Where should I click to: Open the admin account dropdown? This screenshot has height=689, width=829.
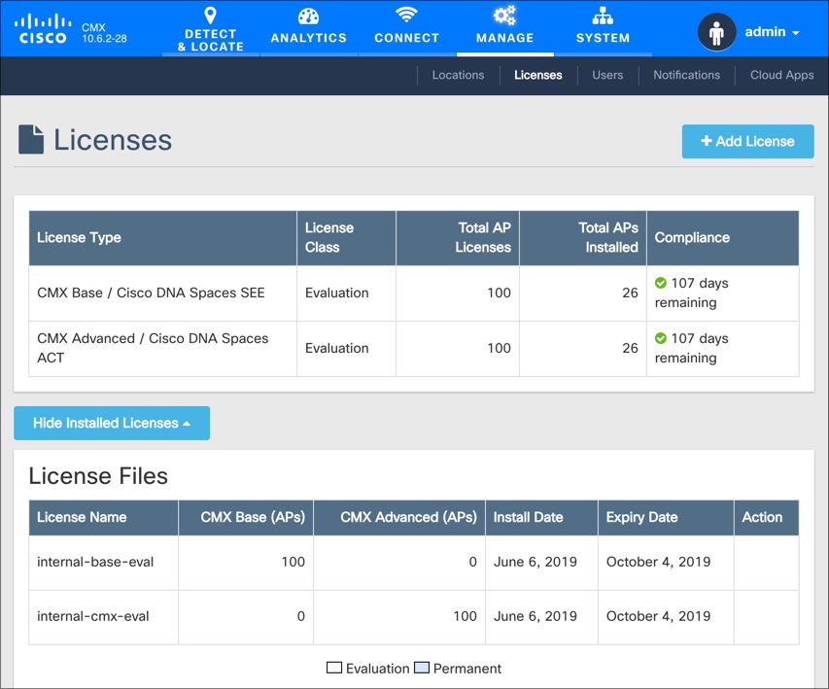771,31
